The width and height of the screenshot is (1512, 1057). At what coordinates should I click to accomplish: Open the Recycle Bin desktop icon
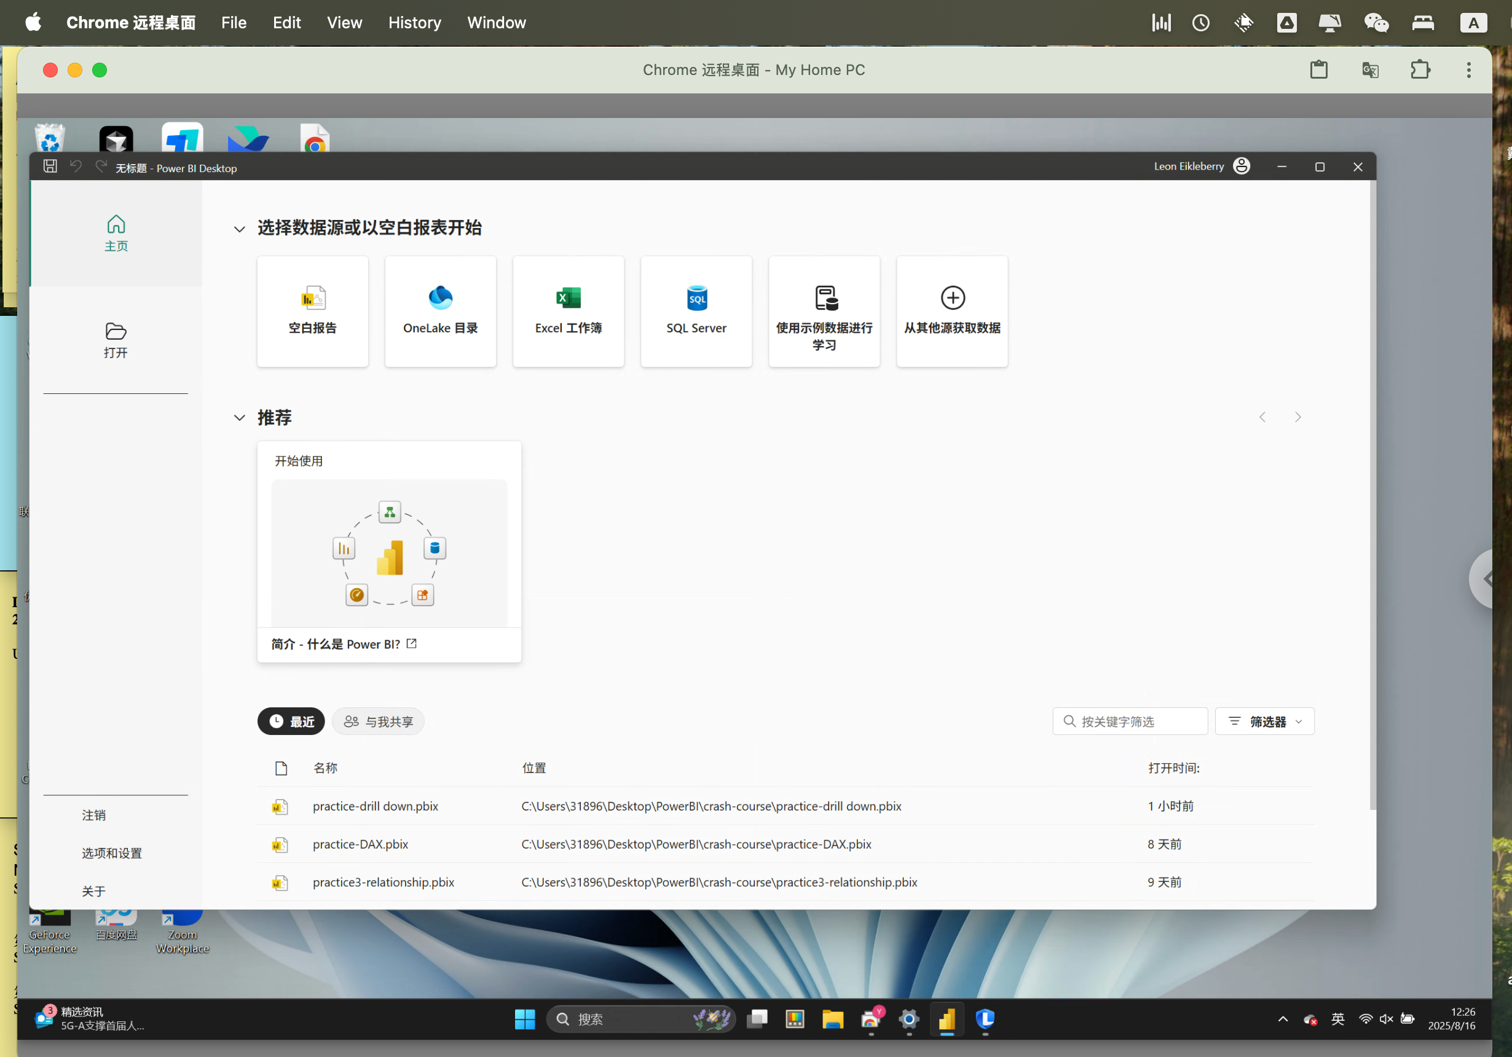(50, 137)
